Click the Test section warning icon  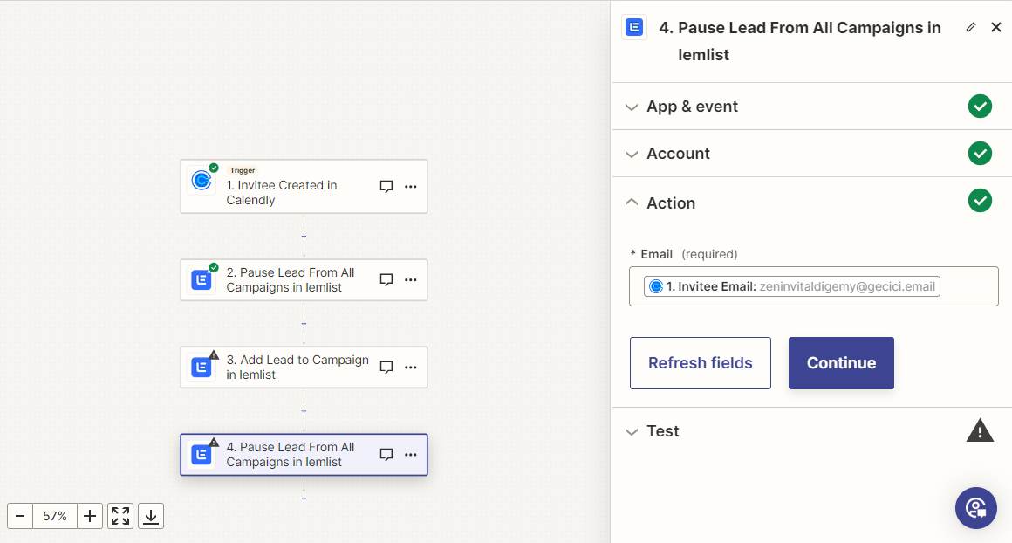coord(980,430)
